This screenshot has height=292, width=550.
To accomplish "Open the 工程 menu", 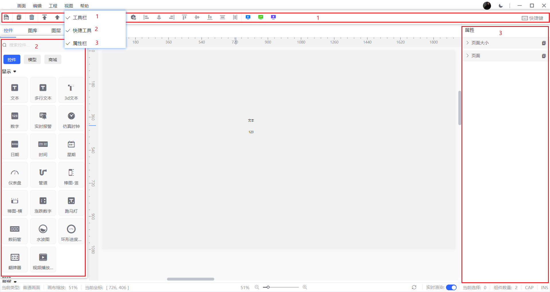I will click(x=53, y=6).
